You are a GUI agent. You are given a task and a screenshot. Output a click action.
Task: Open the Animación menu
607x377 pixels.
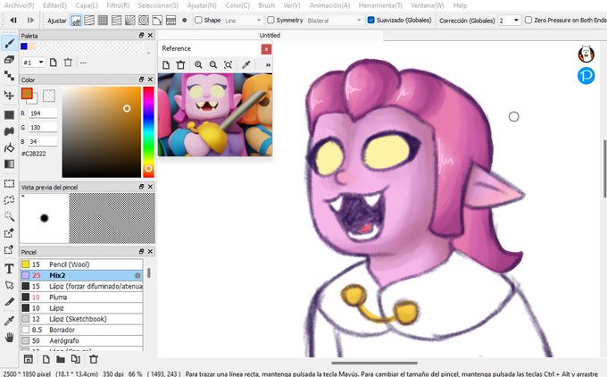click(329, 5)
